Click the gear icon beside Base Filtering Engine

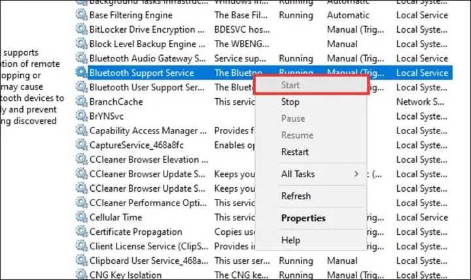tap(81, 14)
